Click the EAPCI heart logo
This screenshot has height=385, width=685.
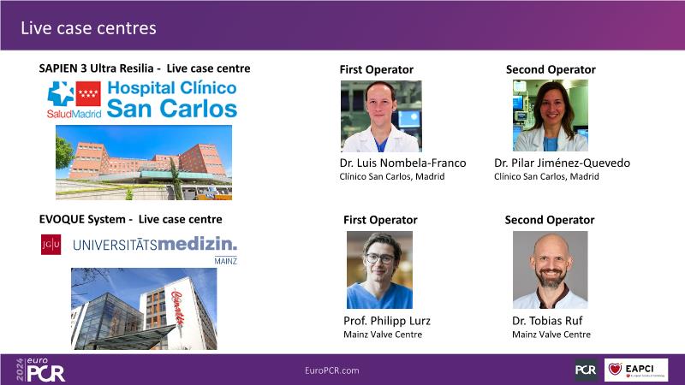[635, 370]
